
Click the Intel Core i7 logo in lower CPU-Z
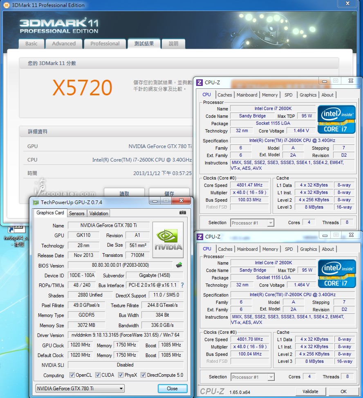[x=337, y=274]
